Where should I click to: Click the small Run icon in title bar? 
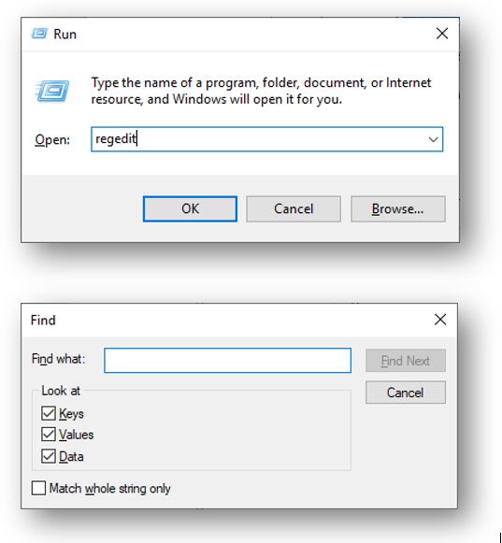[39, 34]
